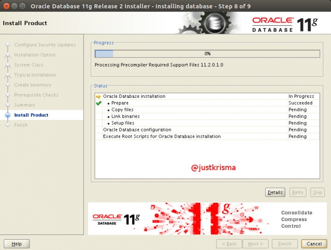Click the yellow in-progress arrow icon
The width and height of the screenshot is (331, 250).
click(x=98, y=96)
